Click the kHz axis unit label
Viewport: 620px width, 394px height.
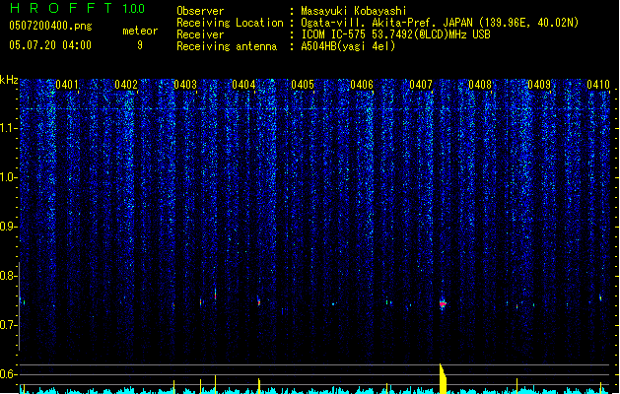pyautogui.click(x=9, y=80)
